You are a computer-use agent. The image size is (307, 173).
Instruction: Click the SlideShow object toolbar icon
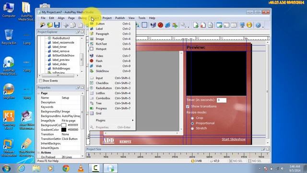175,25
